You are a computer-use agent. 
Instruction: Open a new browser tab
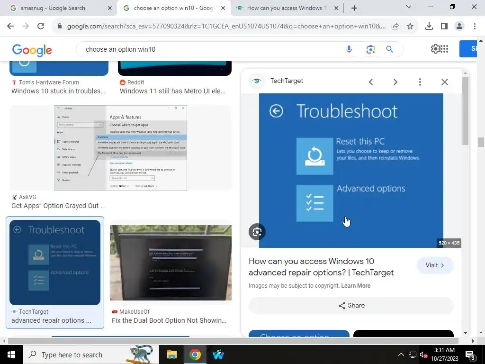354,8
